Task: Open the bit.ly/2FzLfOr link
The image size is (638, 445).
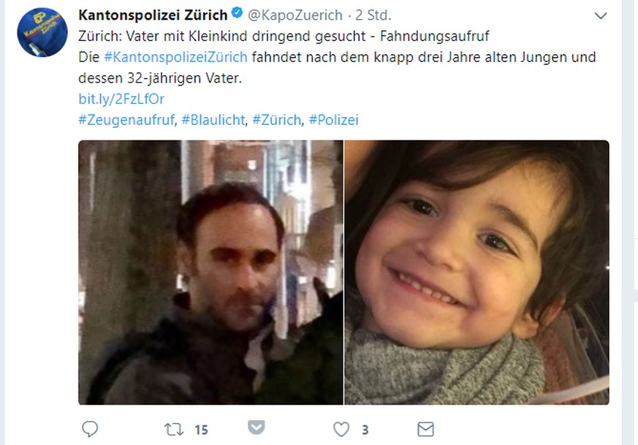Action: point(121,99)
